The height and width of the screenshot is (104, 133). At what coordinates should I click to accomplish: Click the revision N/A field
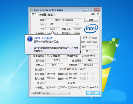(x=77, y=24)
